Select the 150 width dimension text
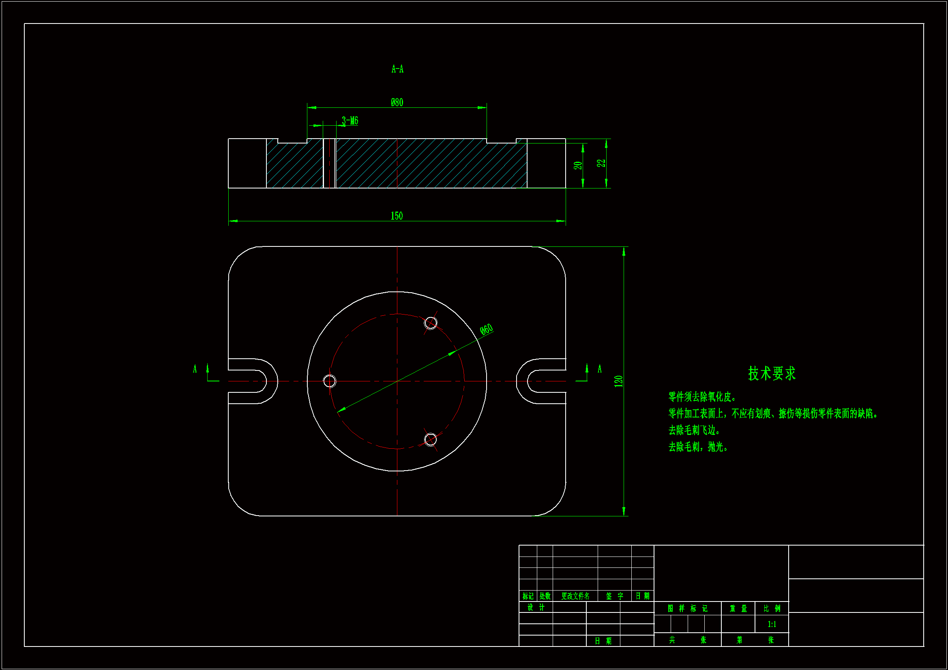This screenshot has width=948, height=670. 397,216
